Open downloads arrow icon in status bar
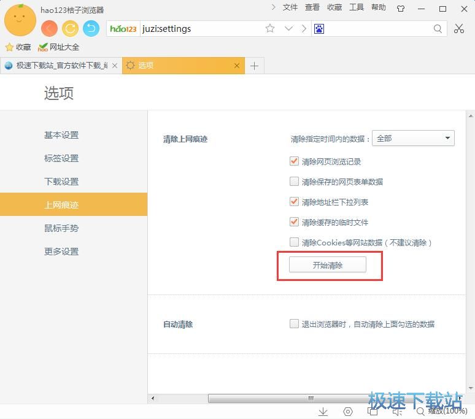Image resolution: width=475 pixels, height=419 pixels. (x=323, y=412)
